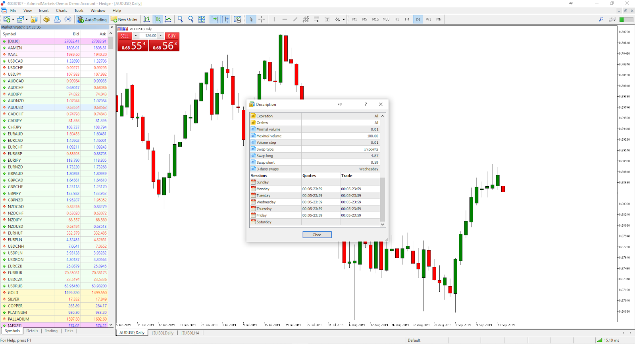Switch to M15 timeframe
This screenshot has height=344, width=635.
375,19
